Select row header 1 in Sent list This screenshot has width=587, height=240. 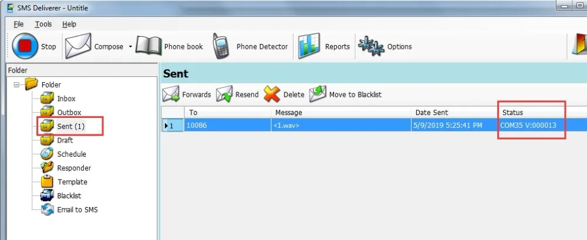[x=173, y=126]
